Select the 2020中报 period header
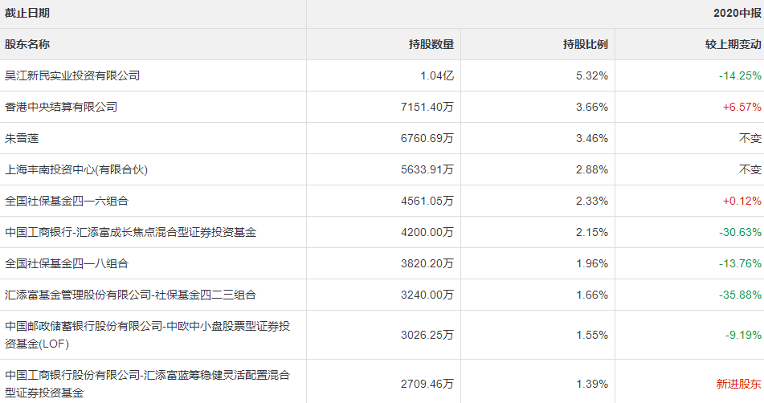Screen dimensions: 764x403 737,13
